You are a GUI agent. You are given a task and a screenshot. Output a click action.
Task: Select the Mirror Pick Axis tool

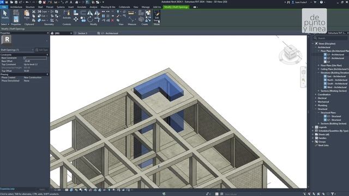coord(90,13)
